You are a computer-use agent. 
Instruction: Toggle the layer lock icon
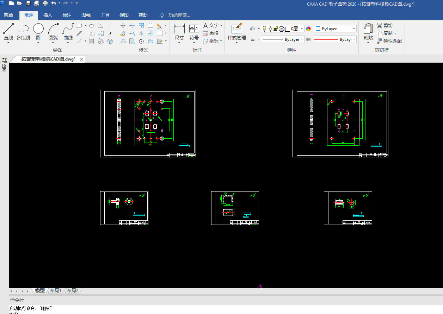(x=276, y=29)
